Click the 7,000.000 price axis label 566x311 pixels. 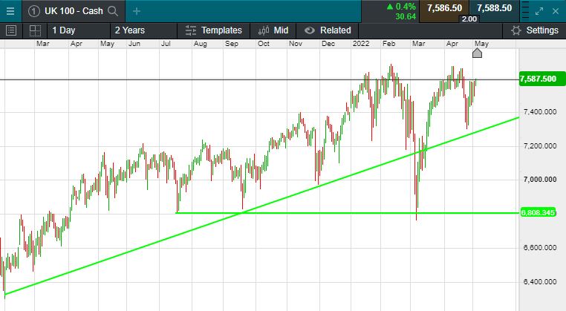(x=540, y=180)
